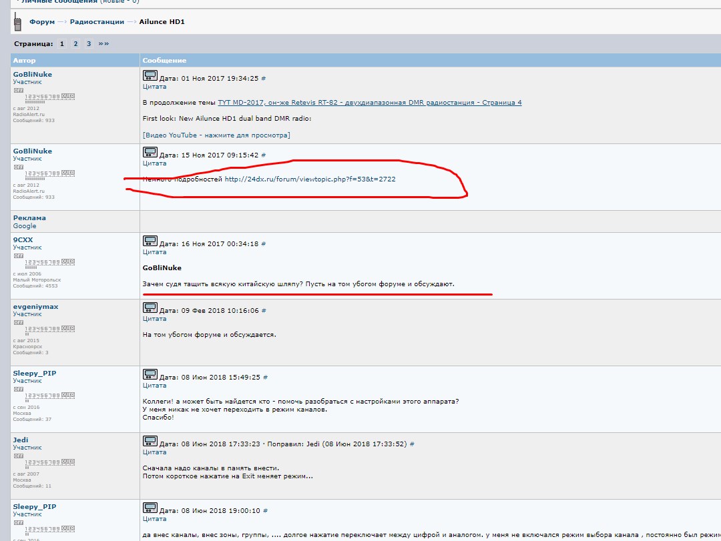
Task: Click OFF status badge under evgeniymax
Action: (19, 323)
